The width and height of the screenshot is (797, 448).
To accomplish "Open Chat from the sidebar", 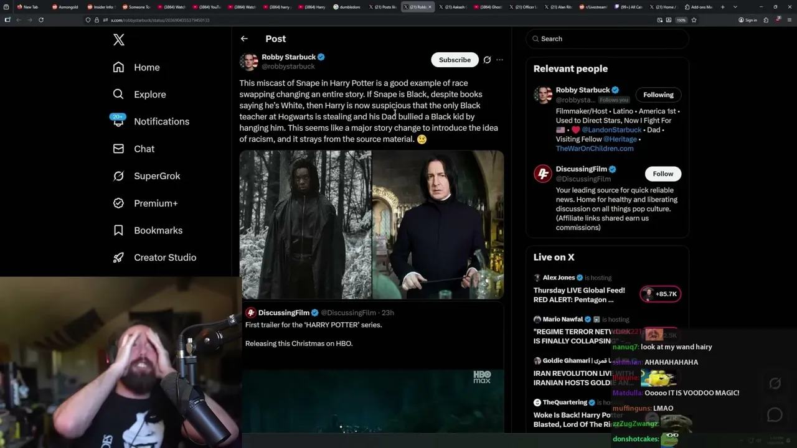I will [134, 149].
